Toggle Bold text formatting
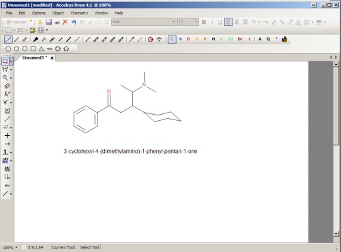This screenshot has height=252, width=341. pos(204,22)
